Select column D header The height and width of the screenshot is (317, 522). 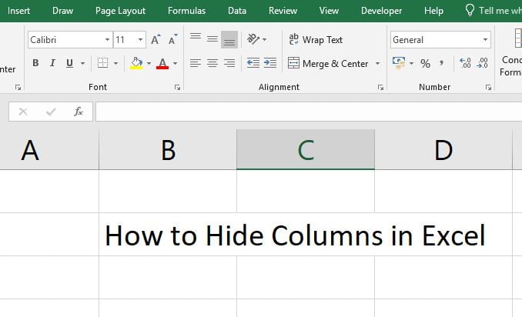pyautogui.click(x=443, y=150)
